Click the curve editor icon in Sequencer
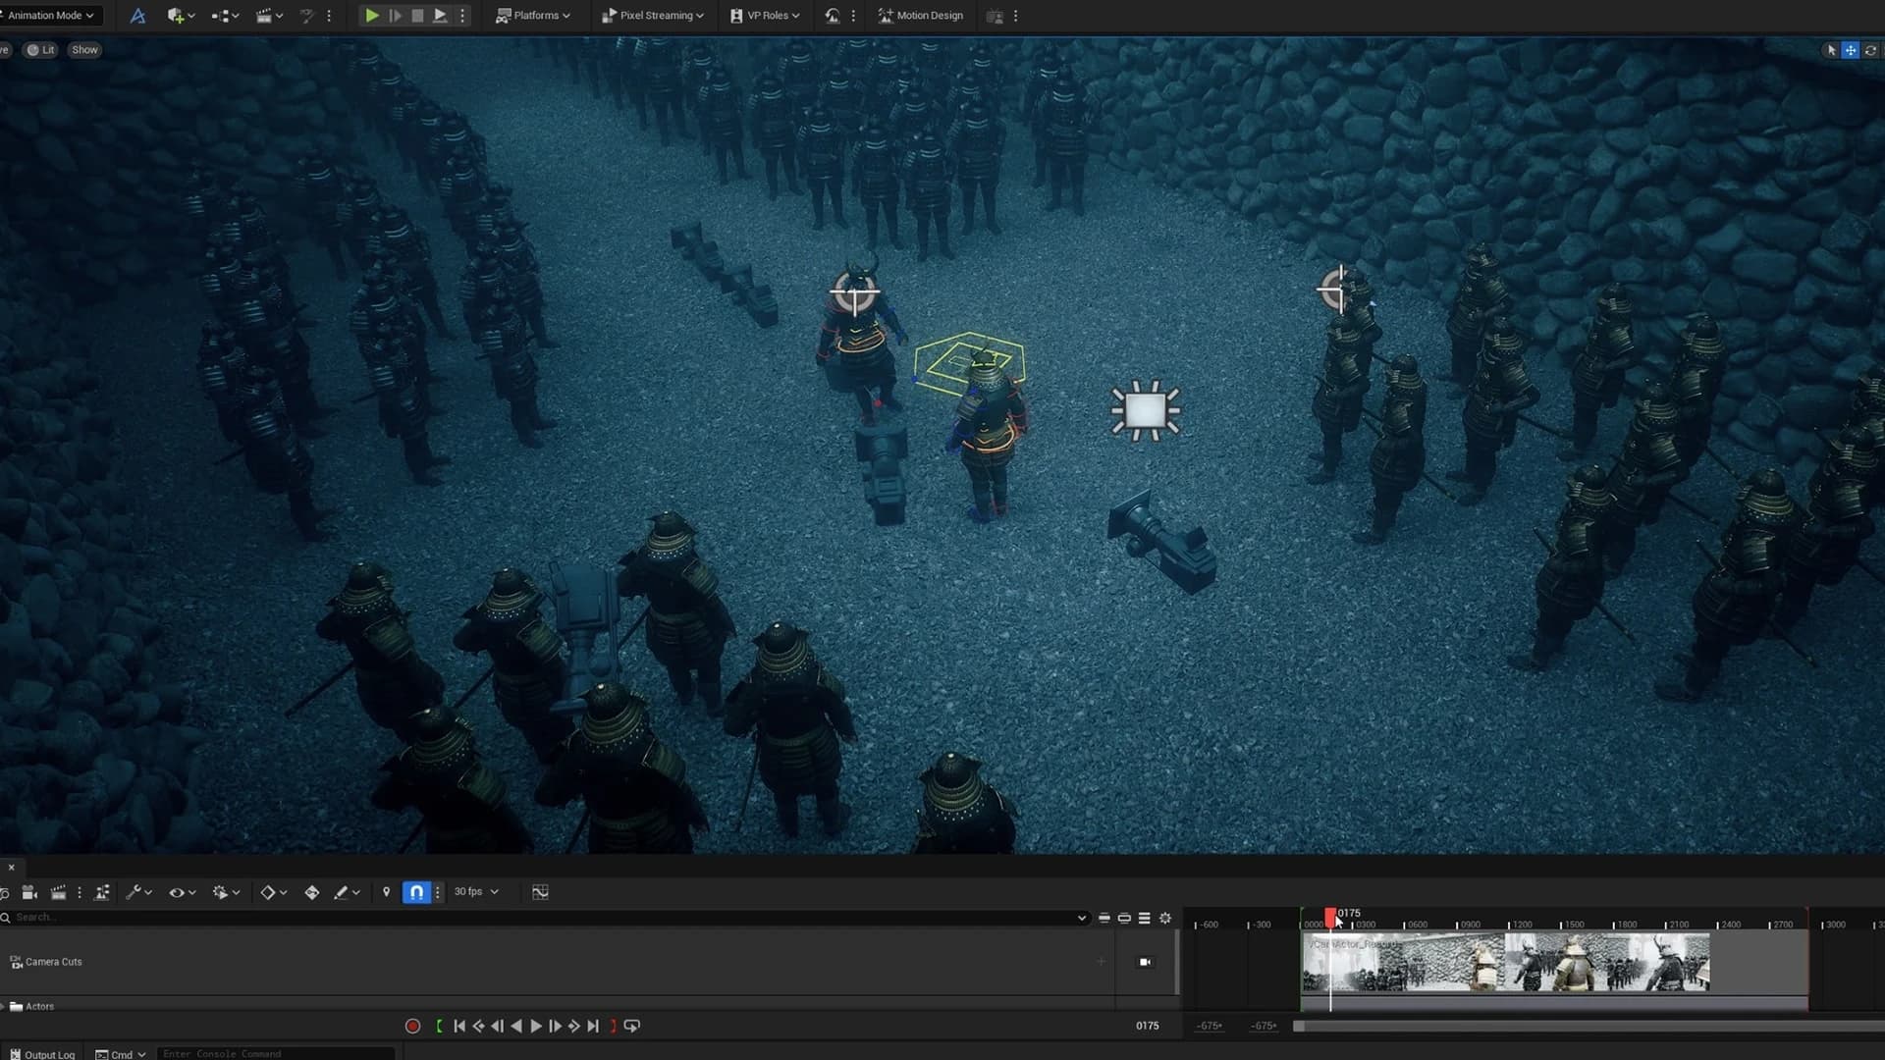This screenshot has height=1060, width=1885. click(540, 891)
